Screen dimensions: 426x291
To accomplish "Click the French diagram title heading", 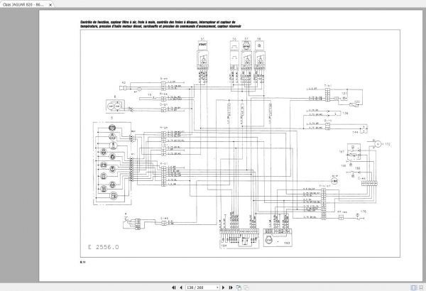I will 160,24.
